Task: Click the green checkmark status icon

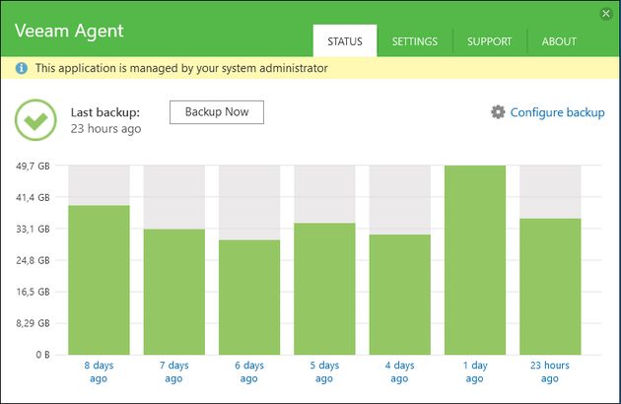Action: 35,120
